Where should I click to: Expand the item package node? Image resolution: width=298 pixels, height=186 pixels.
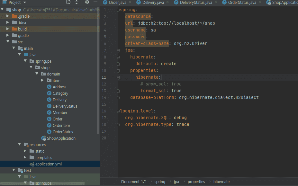click(42, 80)
